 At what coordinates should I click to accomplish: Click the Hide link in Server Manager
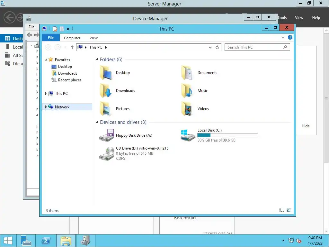(x=306, y=126)
